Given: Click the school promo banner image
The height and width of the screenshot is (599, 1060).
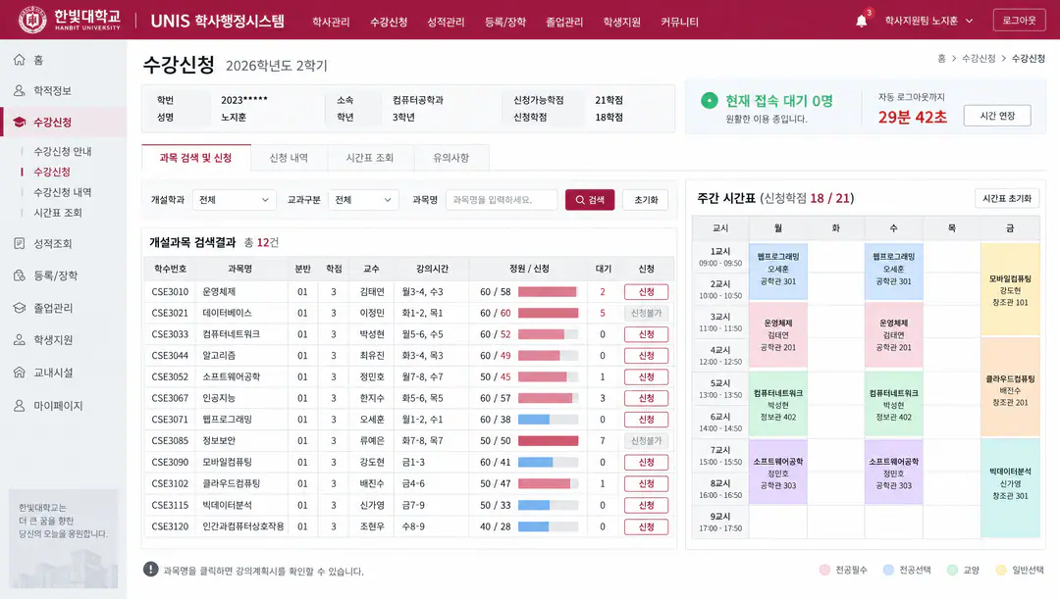Looking at the screenshot, I should tap(64, 539).
